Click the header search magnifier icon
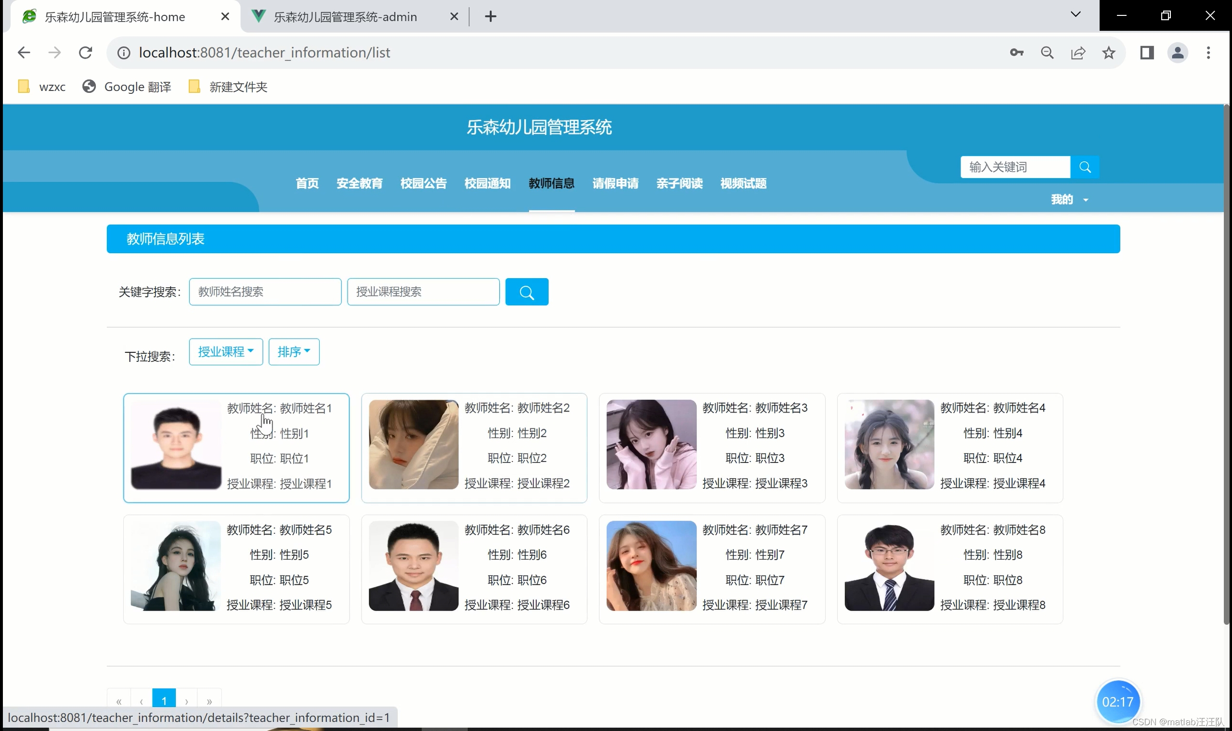This screenshot has height=731, width=1232. pyautogui.click(x=1085, y=167)
